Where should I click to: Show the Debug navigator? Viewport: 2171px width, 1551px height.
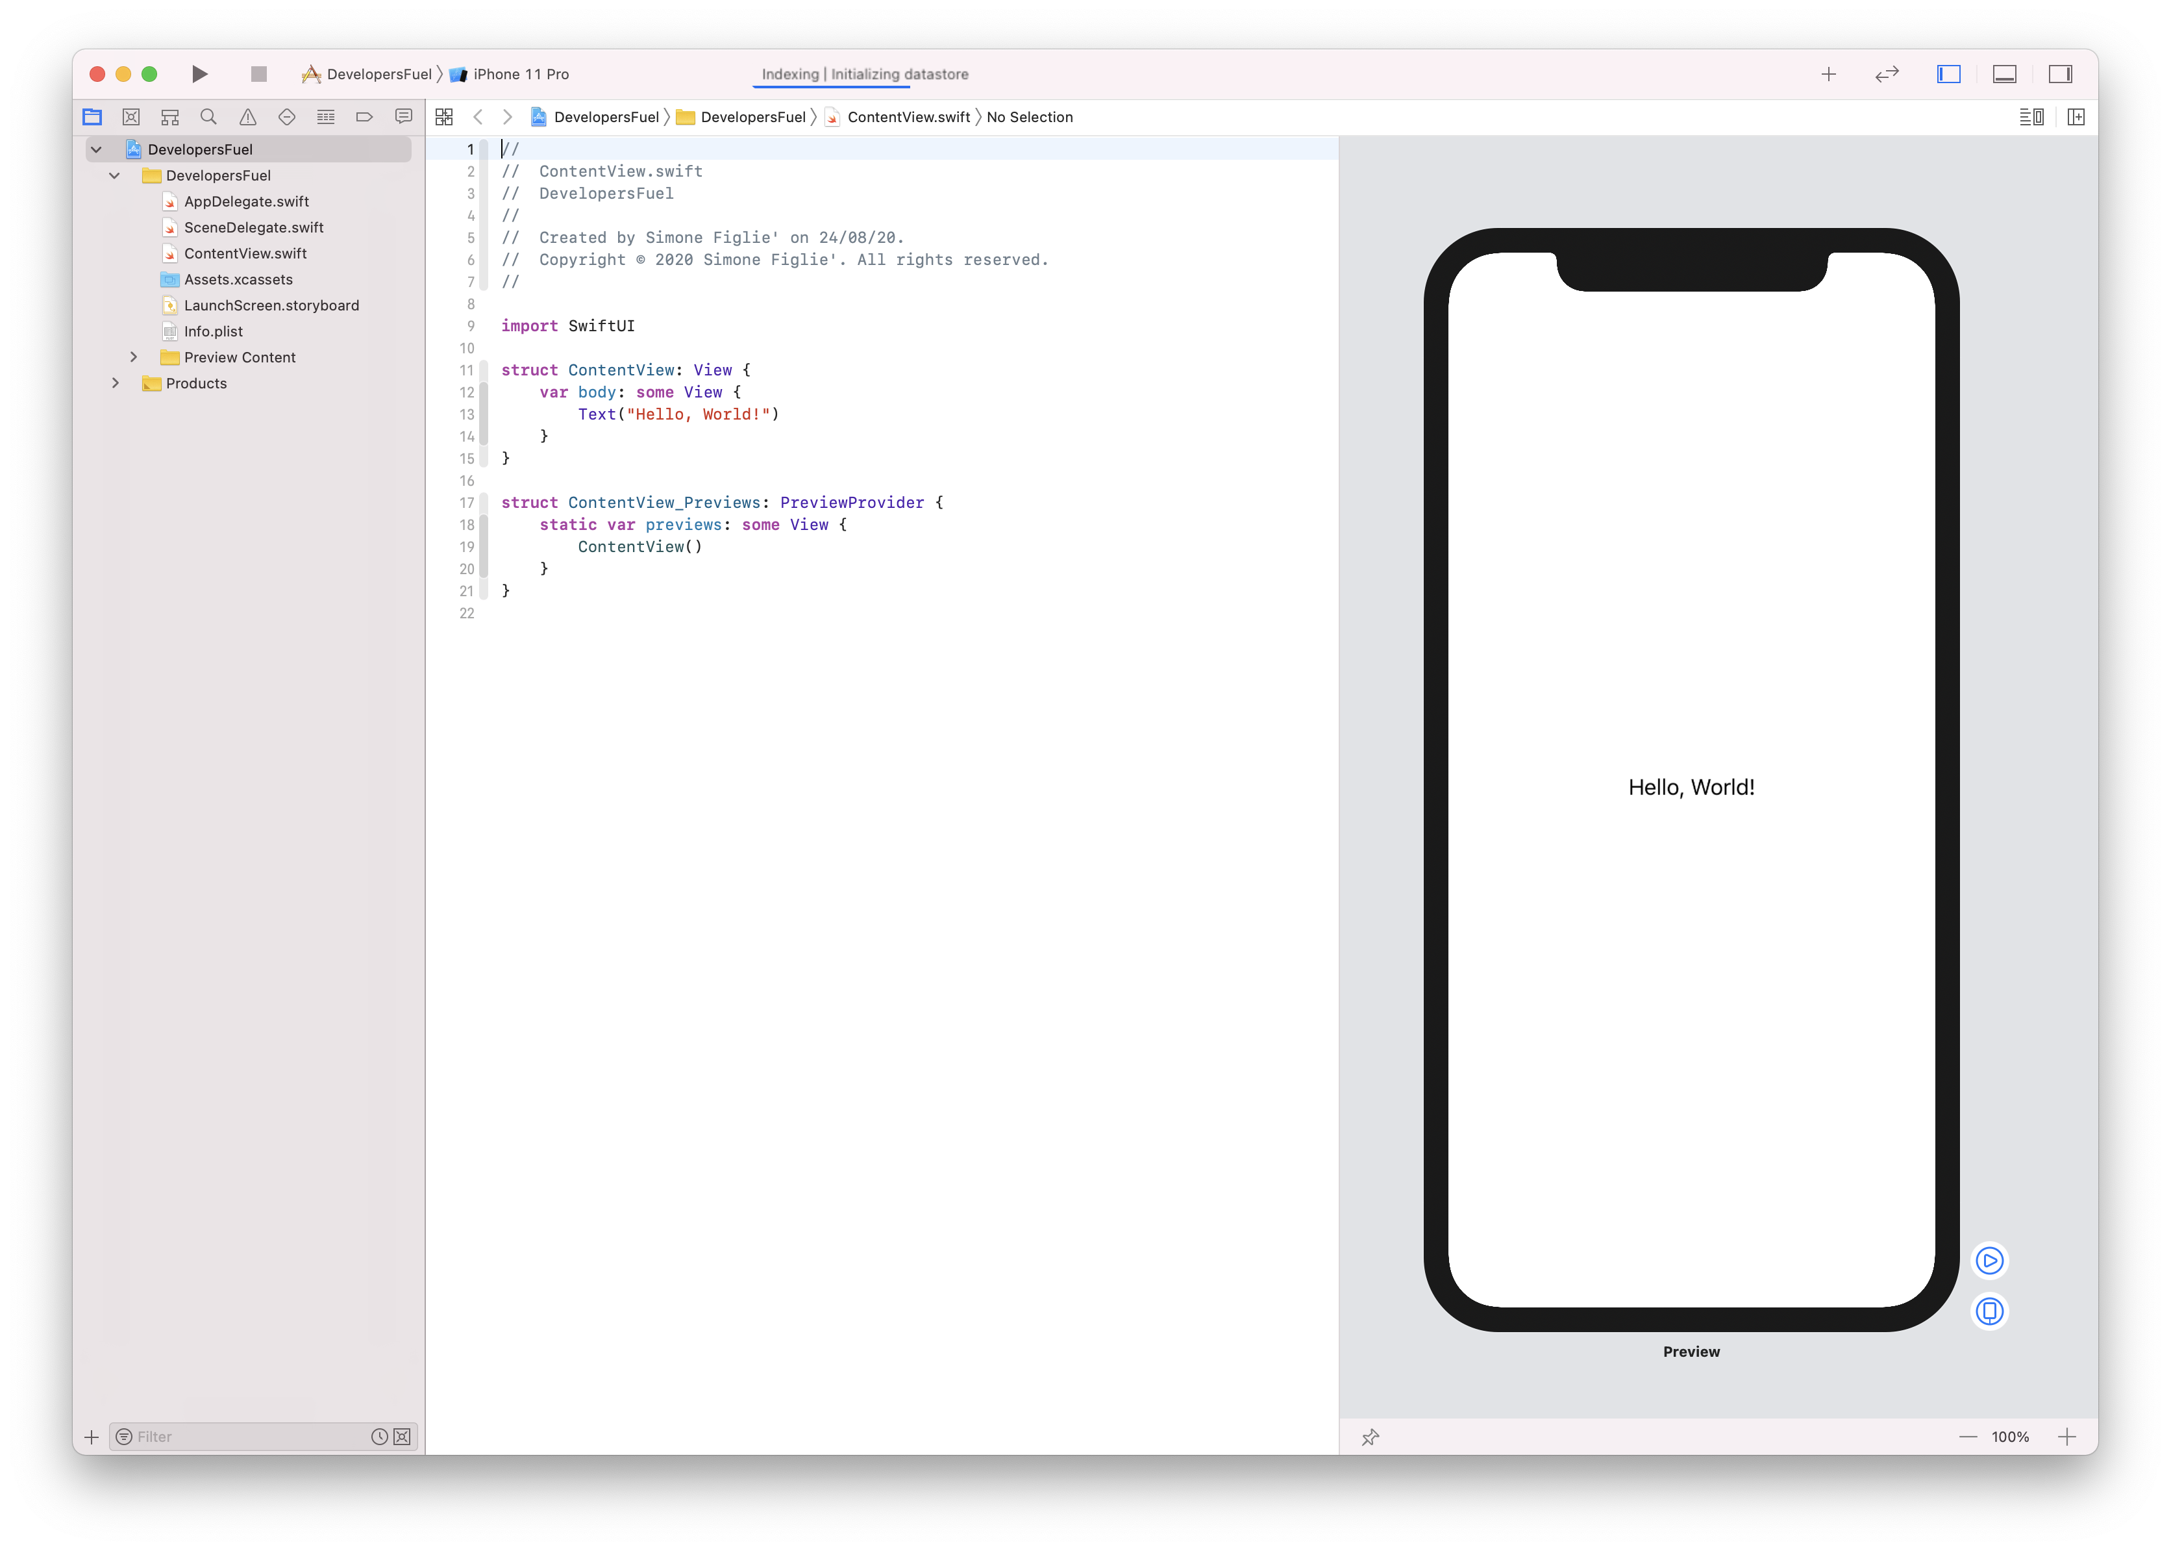325,116
